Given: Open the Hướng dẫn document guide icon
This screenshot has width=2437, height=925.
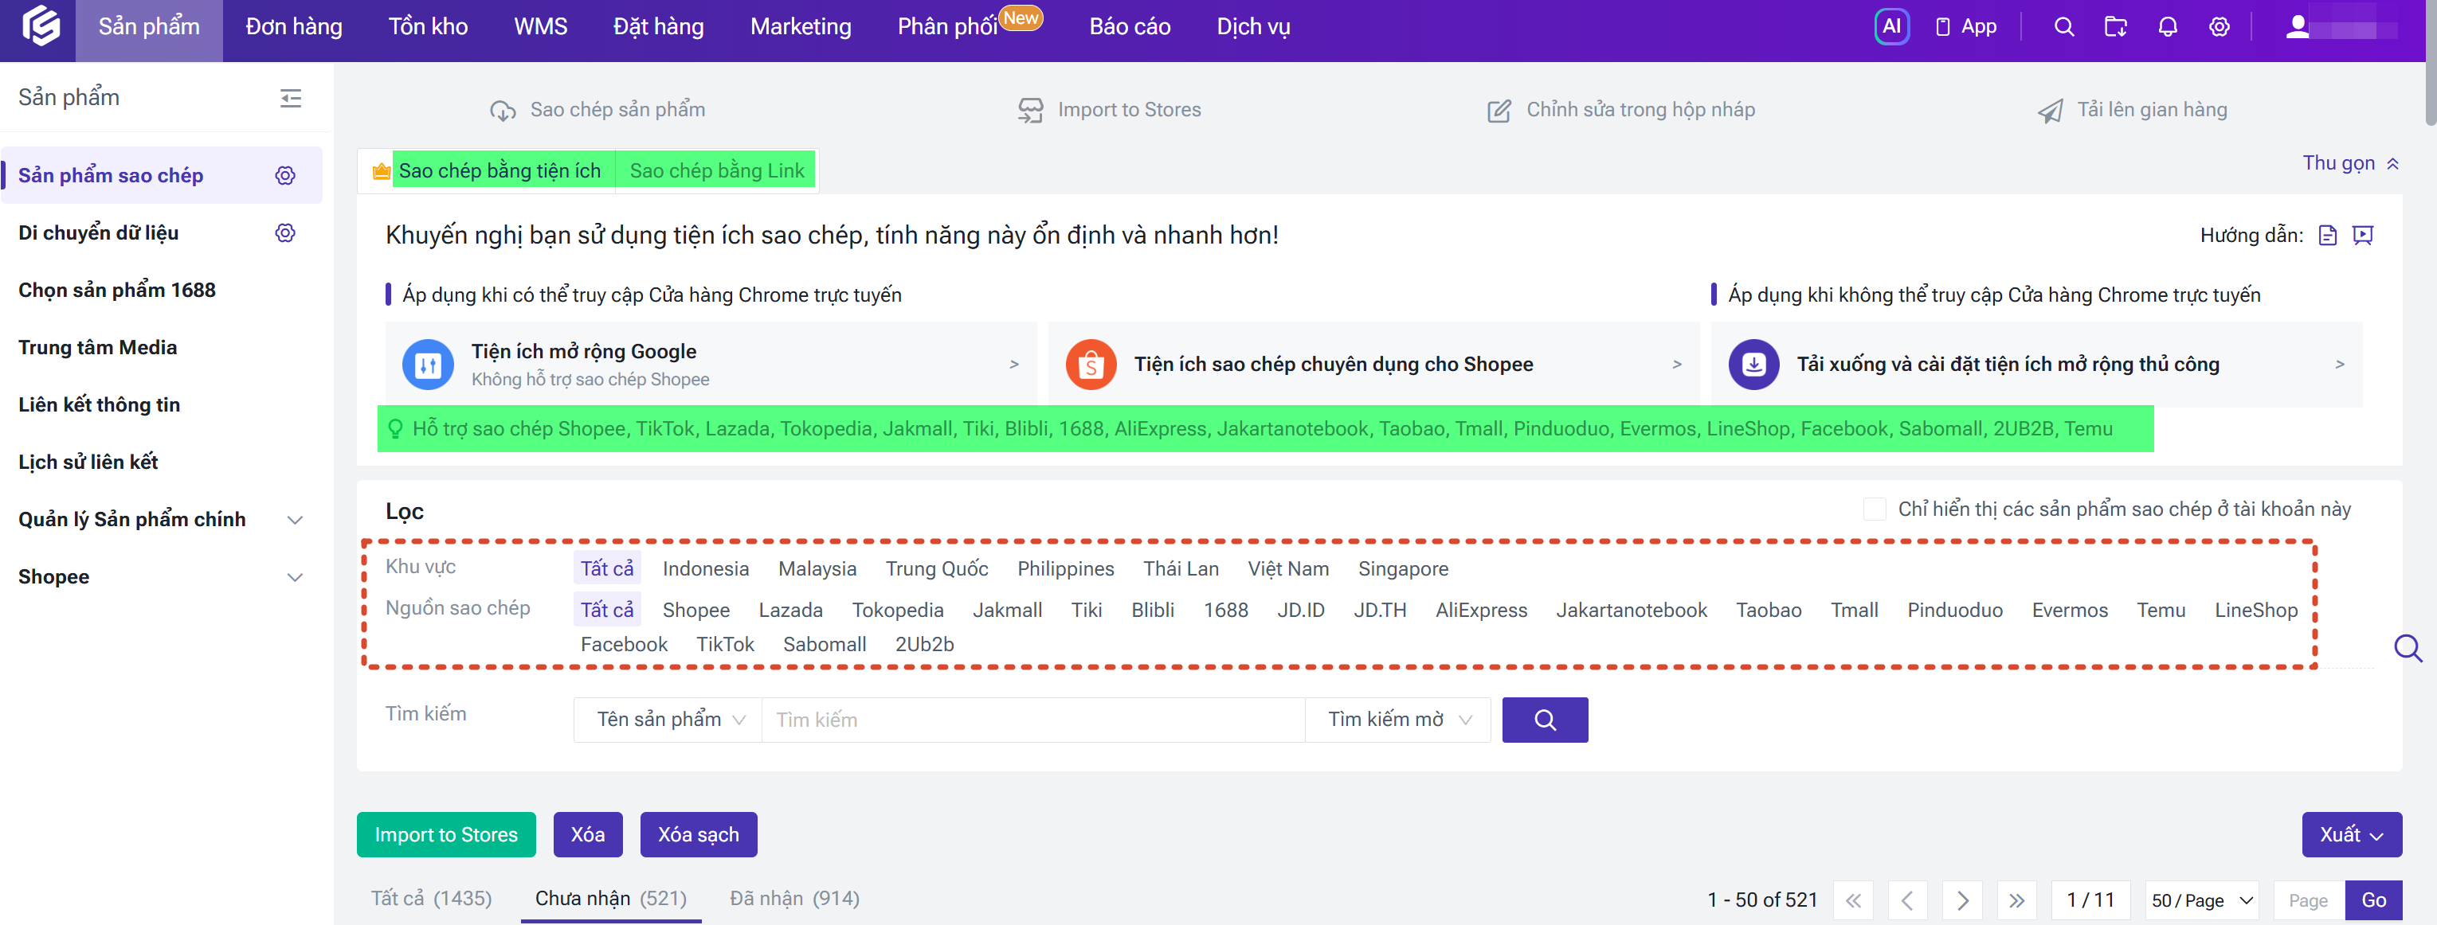Looking at the screenshot, I should click(2327, 236).
